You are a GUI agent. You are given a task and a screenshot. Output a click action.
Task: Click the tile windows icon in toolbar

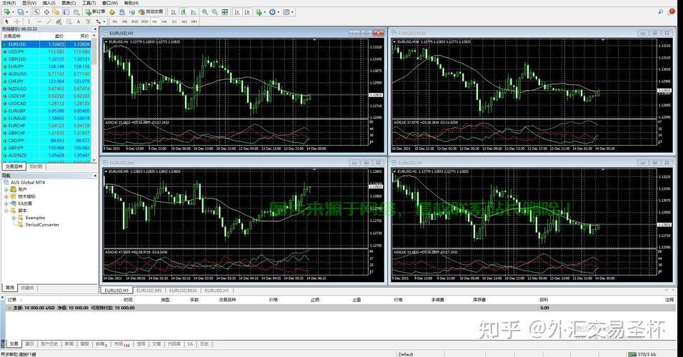(x=224, y=11)
